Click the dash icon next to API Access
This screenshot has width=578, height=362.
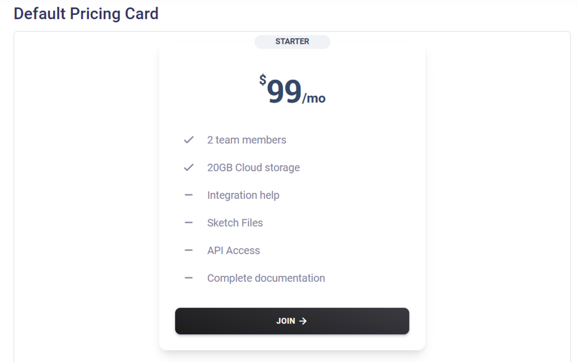pos(188,250)
